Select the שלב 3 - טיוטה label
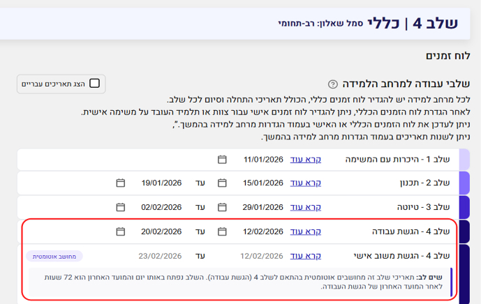Viewport: 481px width, 304px height. (x=423, y=207)
